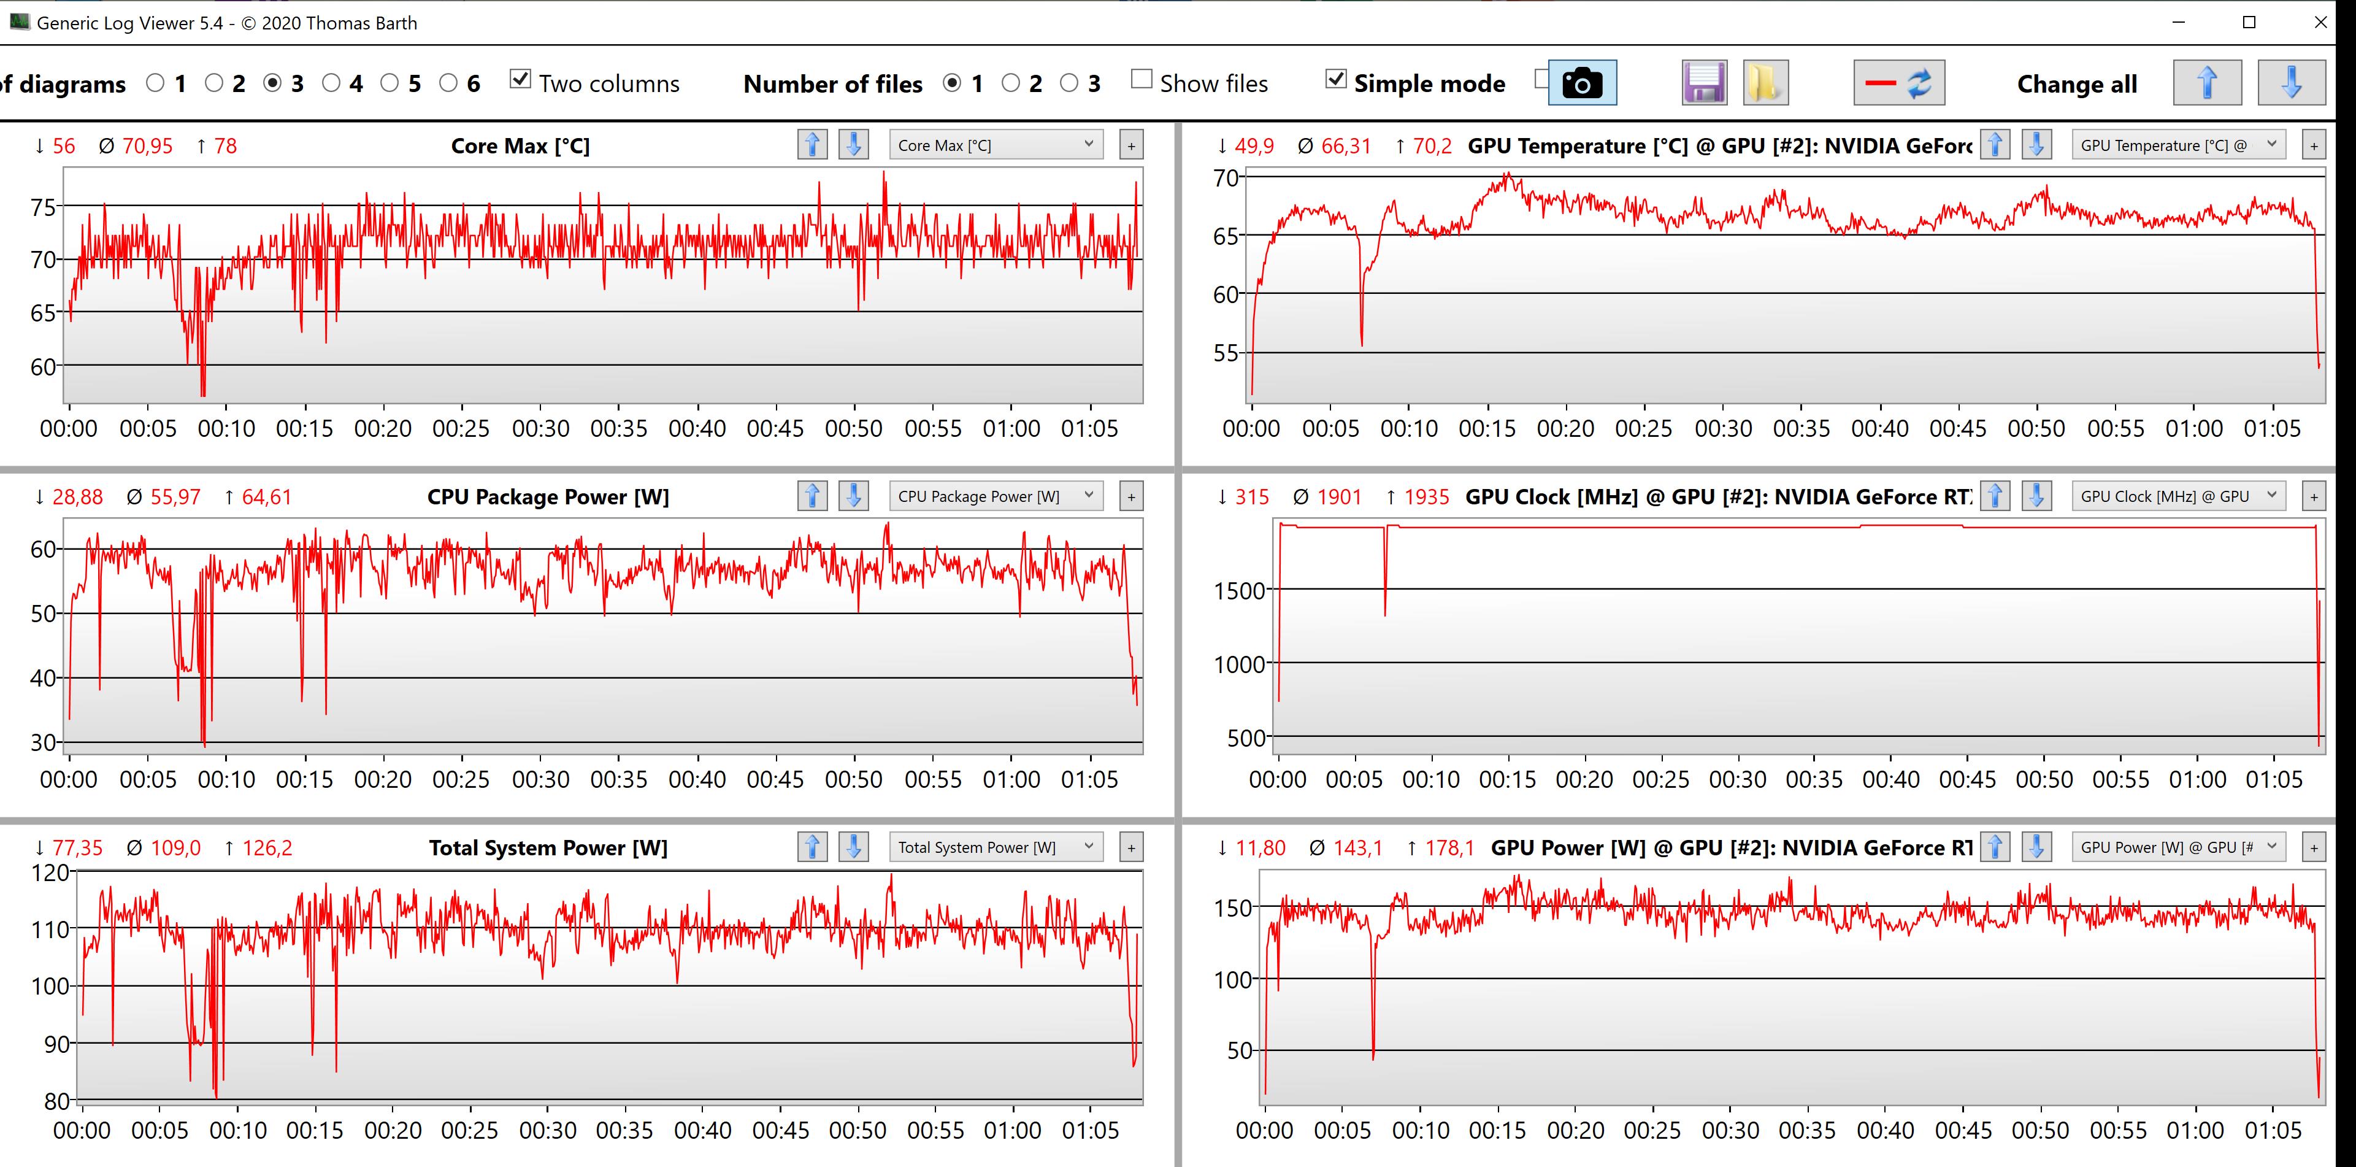This screenshot has width=2356, height=1167.
Task: Select 6 diagrams radio button
Action: click(448, 83)
